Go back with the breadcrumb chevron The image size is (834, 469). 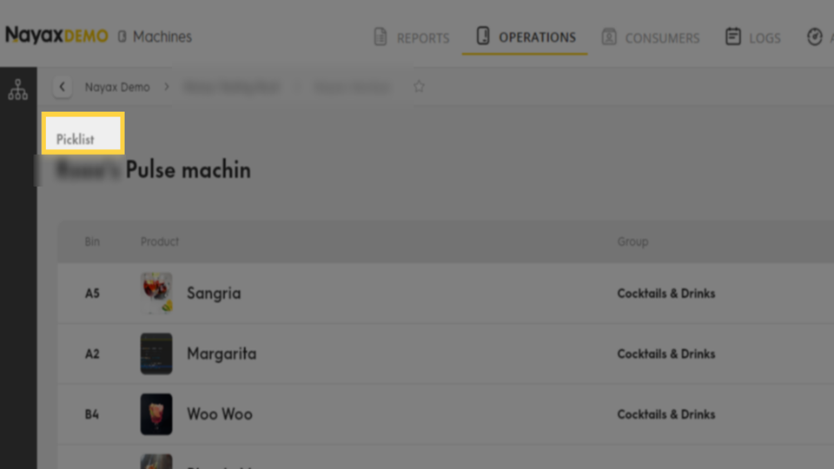click(63, 87)
